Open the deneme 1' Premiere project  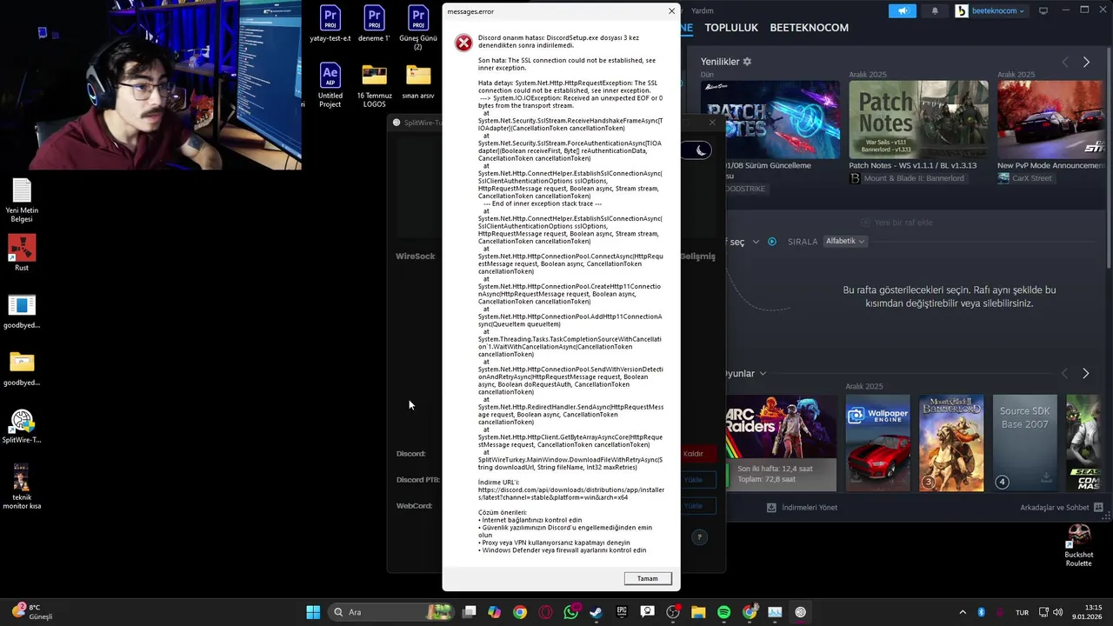click(374, 24)
